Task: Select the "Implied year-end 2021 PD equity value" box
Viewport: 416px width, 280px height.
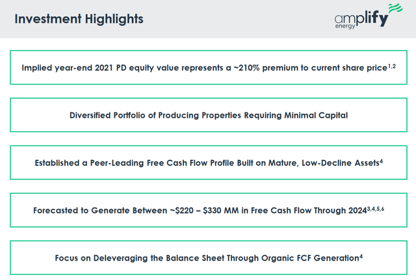Action: pos(208,68)
